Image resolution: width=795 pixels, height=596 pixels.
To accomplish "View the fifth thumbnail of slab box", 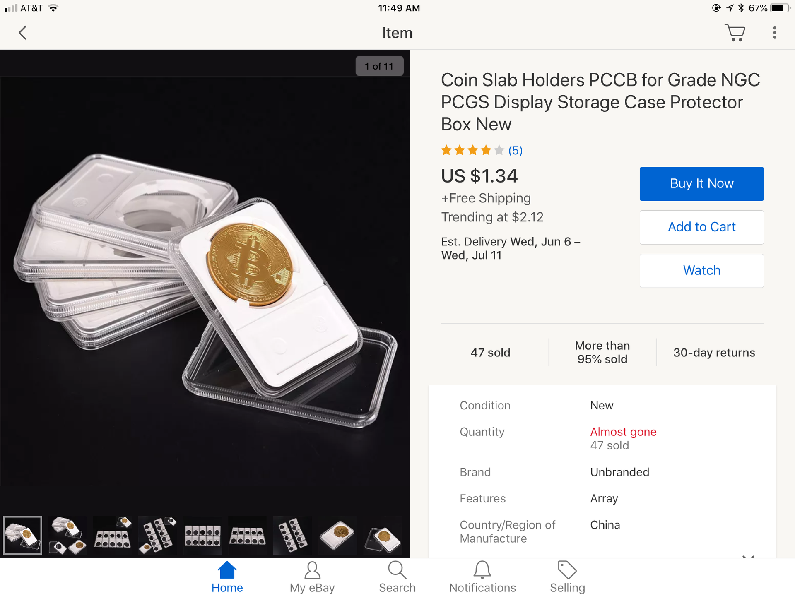I will 202,535.
